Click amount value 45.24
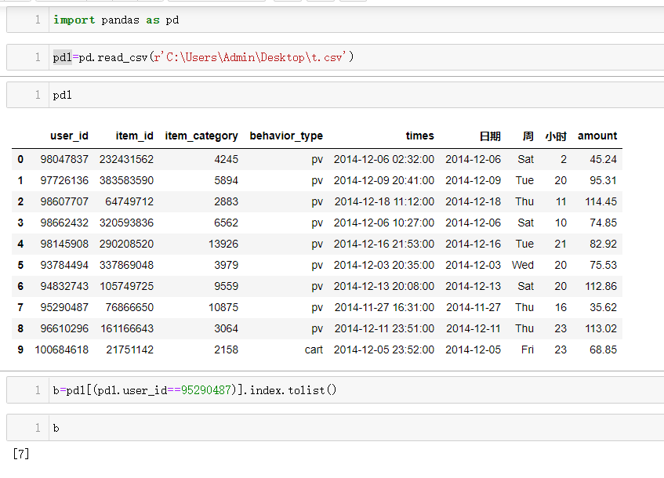Image resolution: width=664 pixels, height=478 pixels. pos(603,159)
